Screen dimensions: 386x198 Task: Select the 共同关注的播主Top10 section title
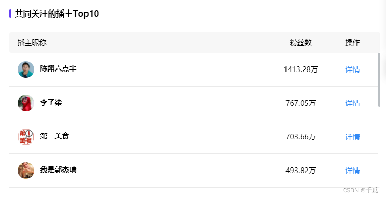tap(57, 13)
